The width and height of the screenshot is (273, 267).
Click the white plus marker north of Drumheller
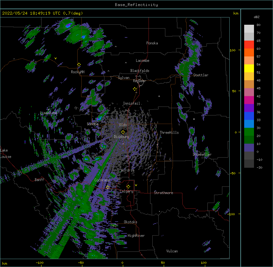coord(194,119)
